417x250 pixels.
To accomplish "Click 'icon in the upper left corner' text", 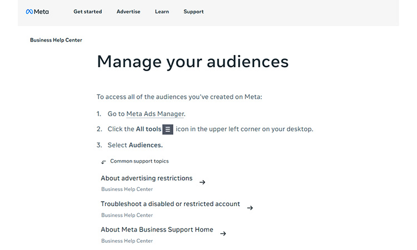I will point(245,129).
